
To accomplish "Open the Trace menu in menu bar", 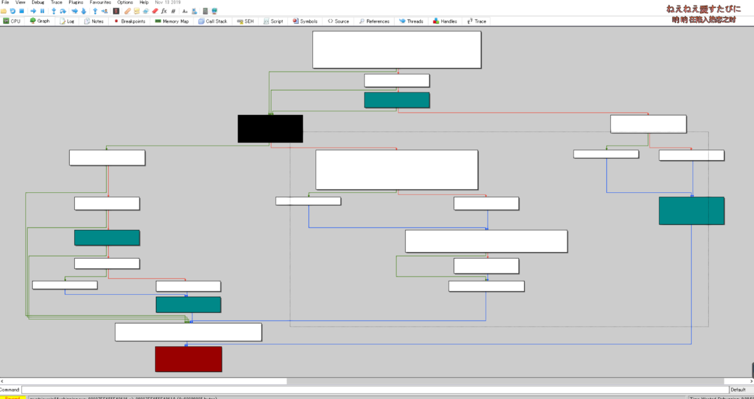I will pyautogui.click(x=57, y=3).
